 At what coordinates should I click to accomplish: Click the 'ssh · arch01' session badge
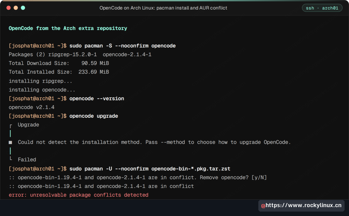click(322, 8)
